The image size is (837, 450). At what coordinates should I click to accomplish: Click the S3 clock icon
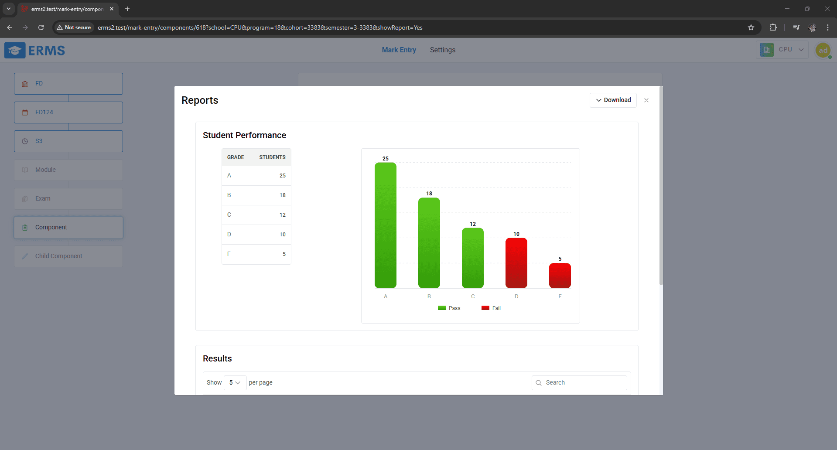pos(25,141)
